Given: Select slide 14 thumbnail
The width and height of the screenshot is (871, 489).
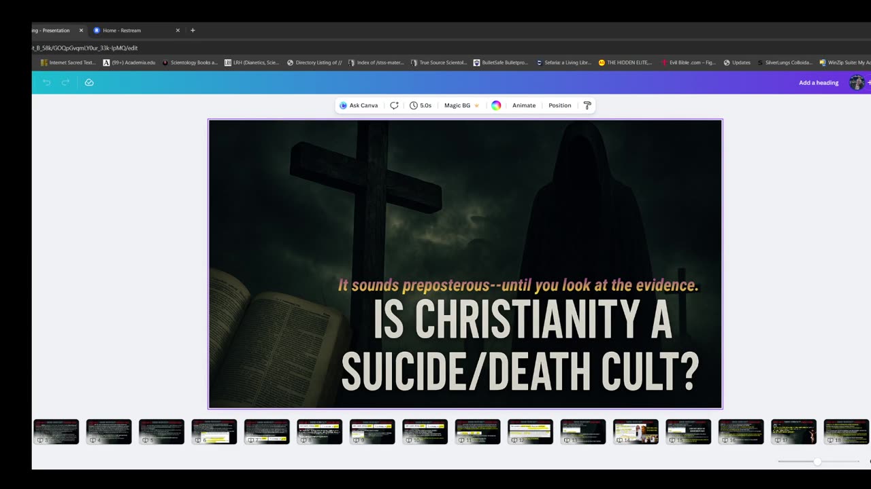Looking at the screenshot, I should [636, 431].
